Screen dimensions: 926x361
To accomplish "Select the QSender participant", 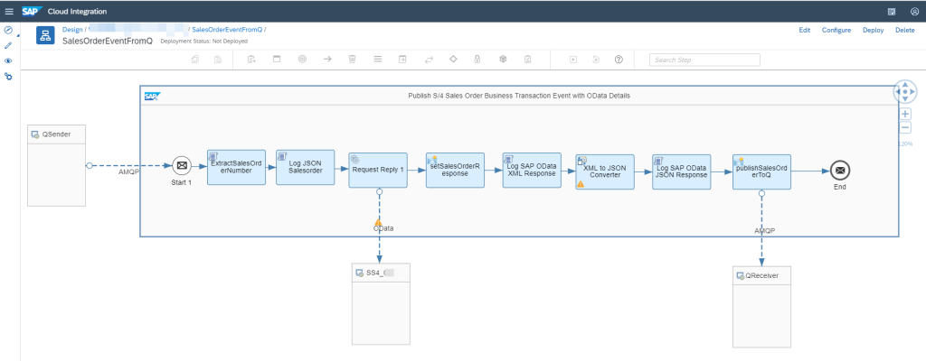I will point(57,166).
